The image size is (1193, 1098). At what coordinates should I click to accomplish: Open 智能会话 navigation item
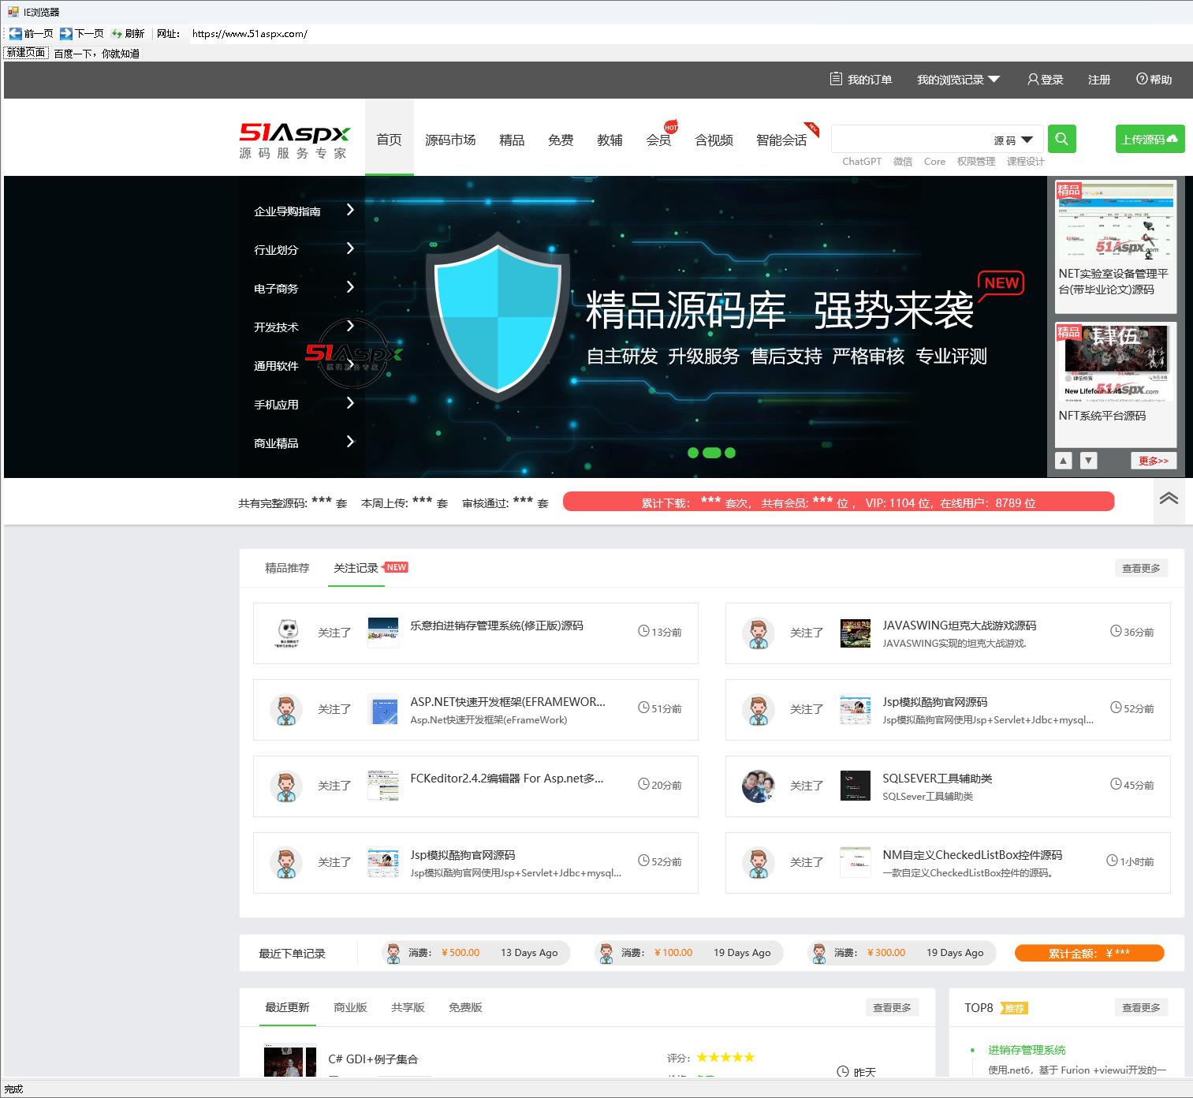coord(781,140)
